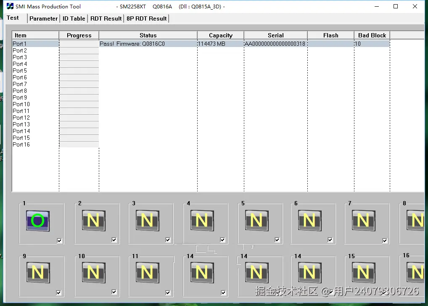This screenshot has height=306, width=428.
Task: Click the N status icon for port 8
Action: pyautogui.click(x=415, y=220)
